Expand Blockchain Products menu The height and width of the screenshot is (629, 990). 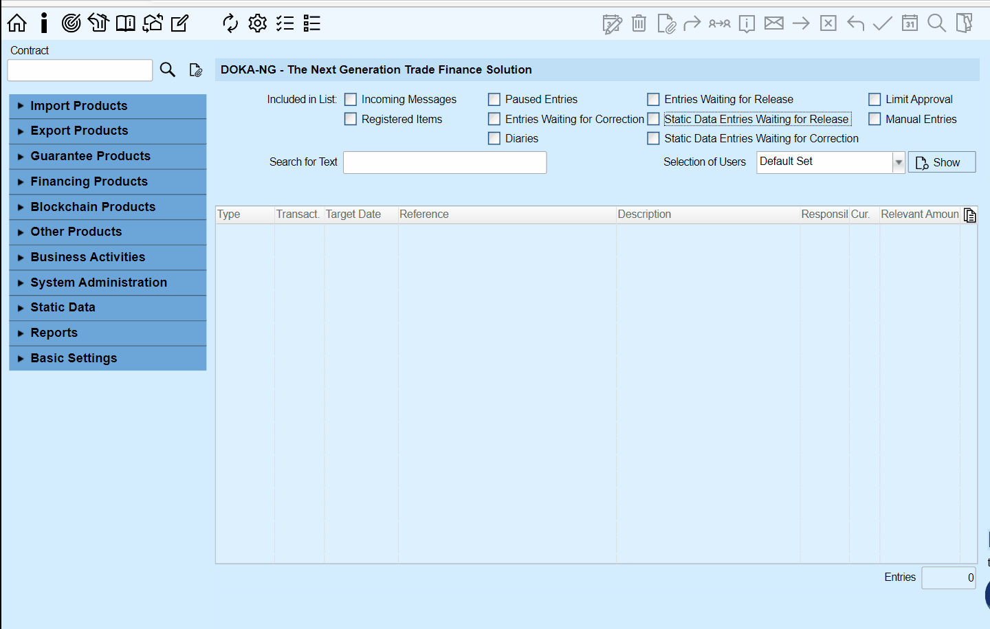tap(108, 207)
